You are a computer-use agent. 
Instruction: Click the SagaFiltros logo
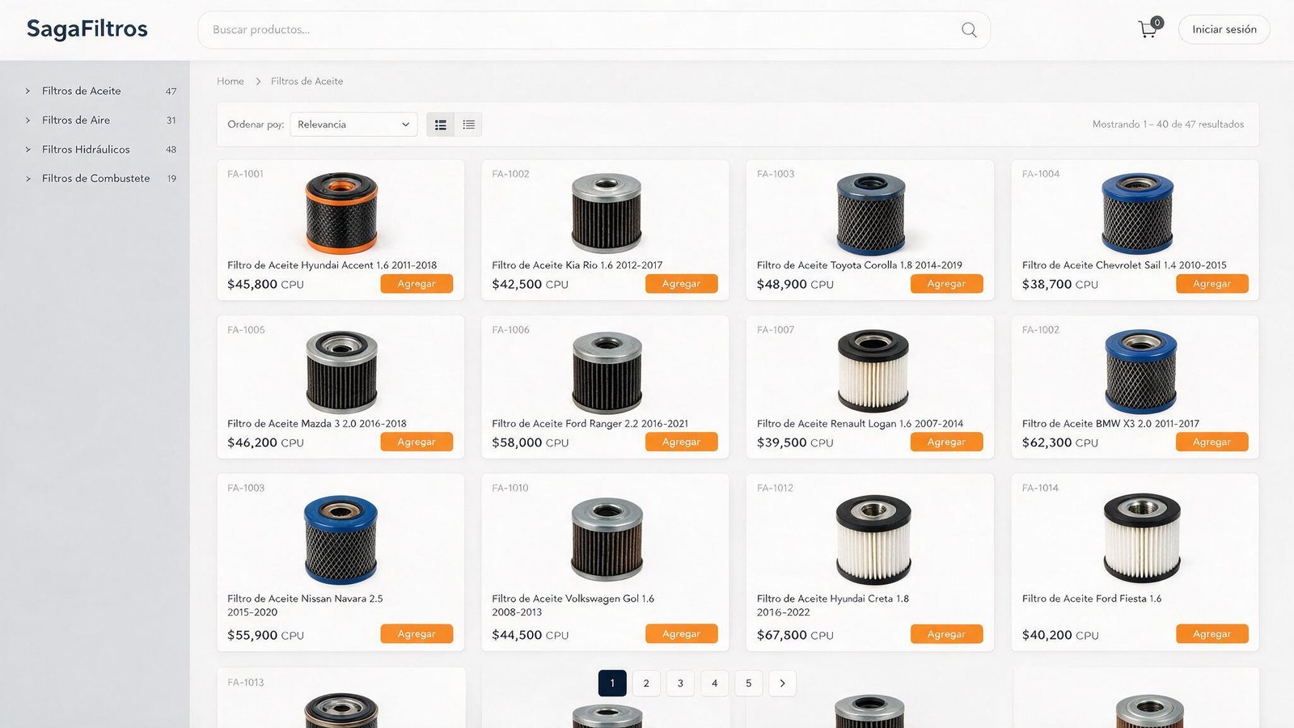coord(87,29)
